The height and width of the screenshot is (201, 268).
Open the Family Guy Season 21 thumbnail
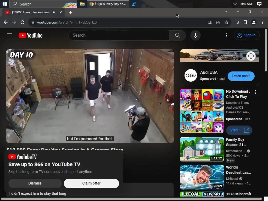click(202, 149)
